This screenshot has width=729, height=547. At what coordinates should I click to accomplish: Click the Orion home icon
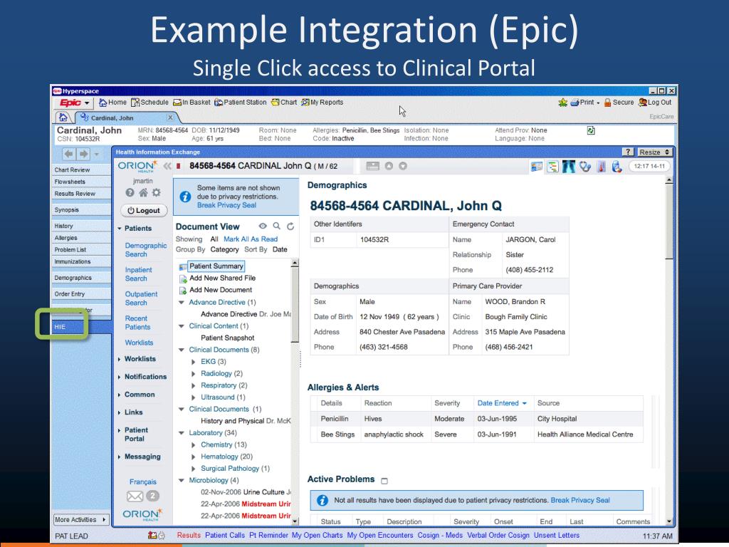coord(143,192)
